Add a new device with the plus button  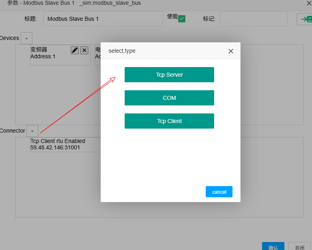point(26,38)
